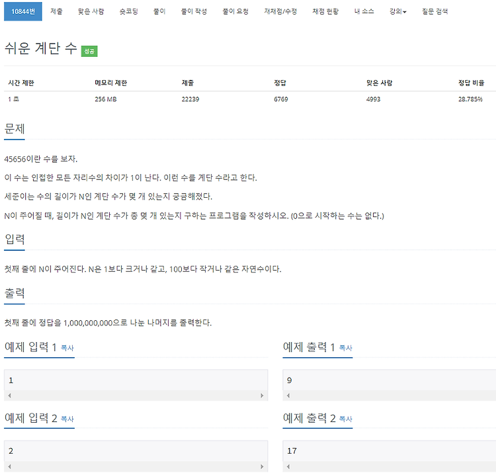The height and width of the screenshot is (475, 496).
Task: Click the 256 MB memory limit value
Action: tap(106, 99)
